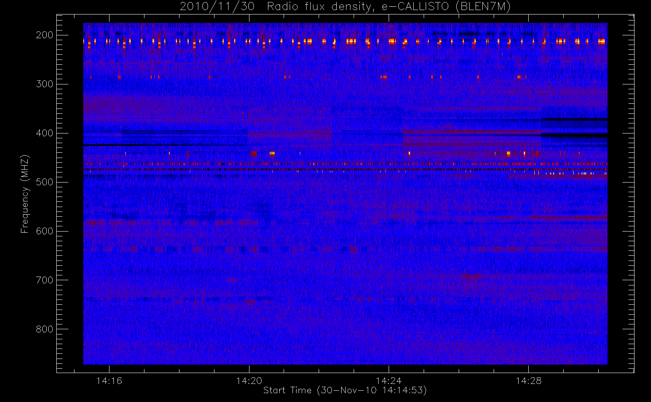Click the 14:24 time tick label
This screenshot has width=651, height=402.
(x=389, y=381)
